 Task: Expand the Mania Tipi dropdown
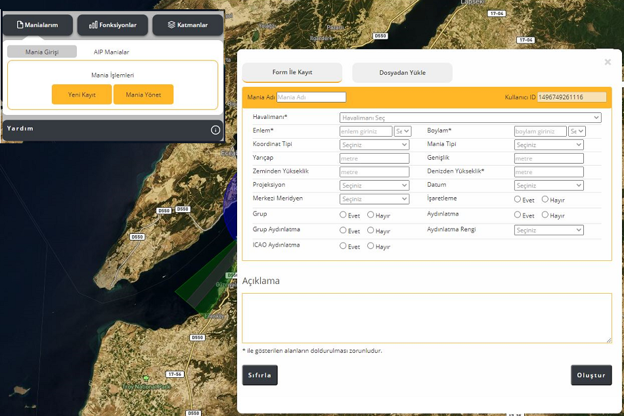pos(548,145)
